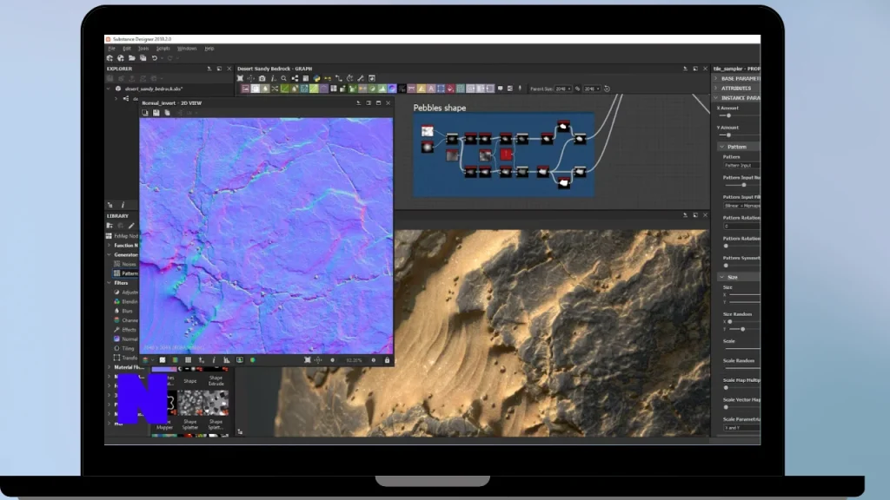Click the first icon in the 2D View toolbar

tap(145, 113)
